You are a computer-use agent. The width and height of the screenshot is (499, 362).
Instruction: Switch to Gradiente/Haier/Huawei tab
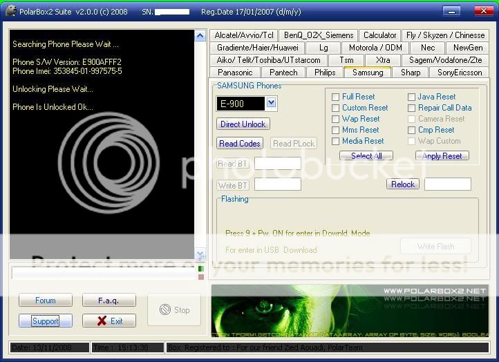258,48
